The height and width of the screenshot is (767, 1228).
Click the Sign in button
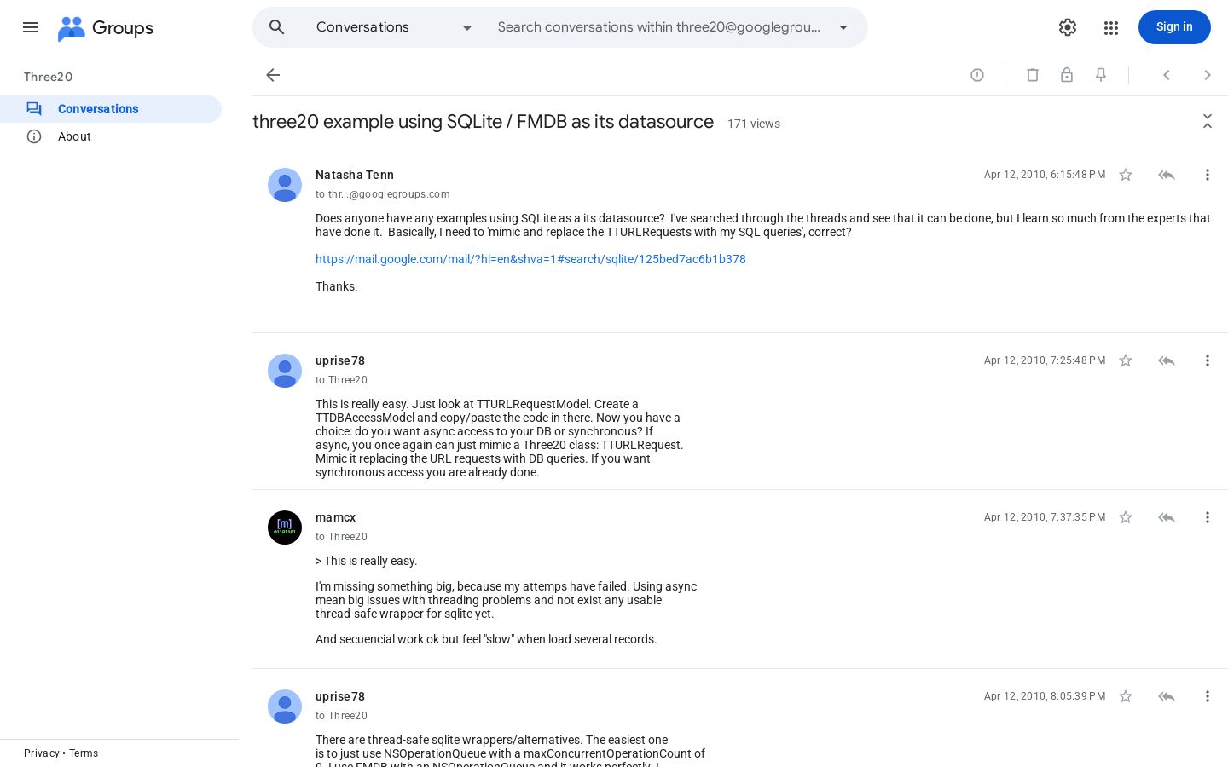click(1174, 27)
